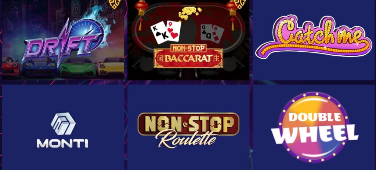The width and height of the screenshot is (376, 170).
Task: Click the Monti hexagon logo icon
Action: [x=63, y=124]
